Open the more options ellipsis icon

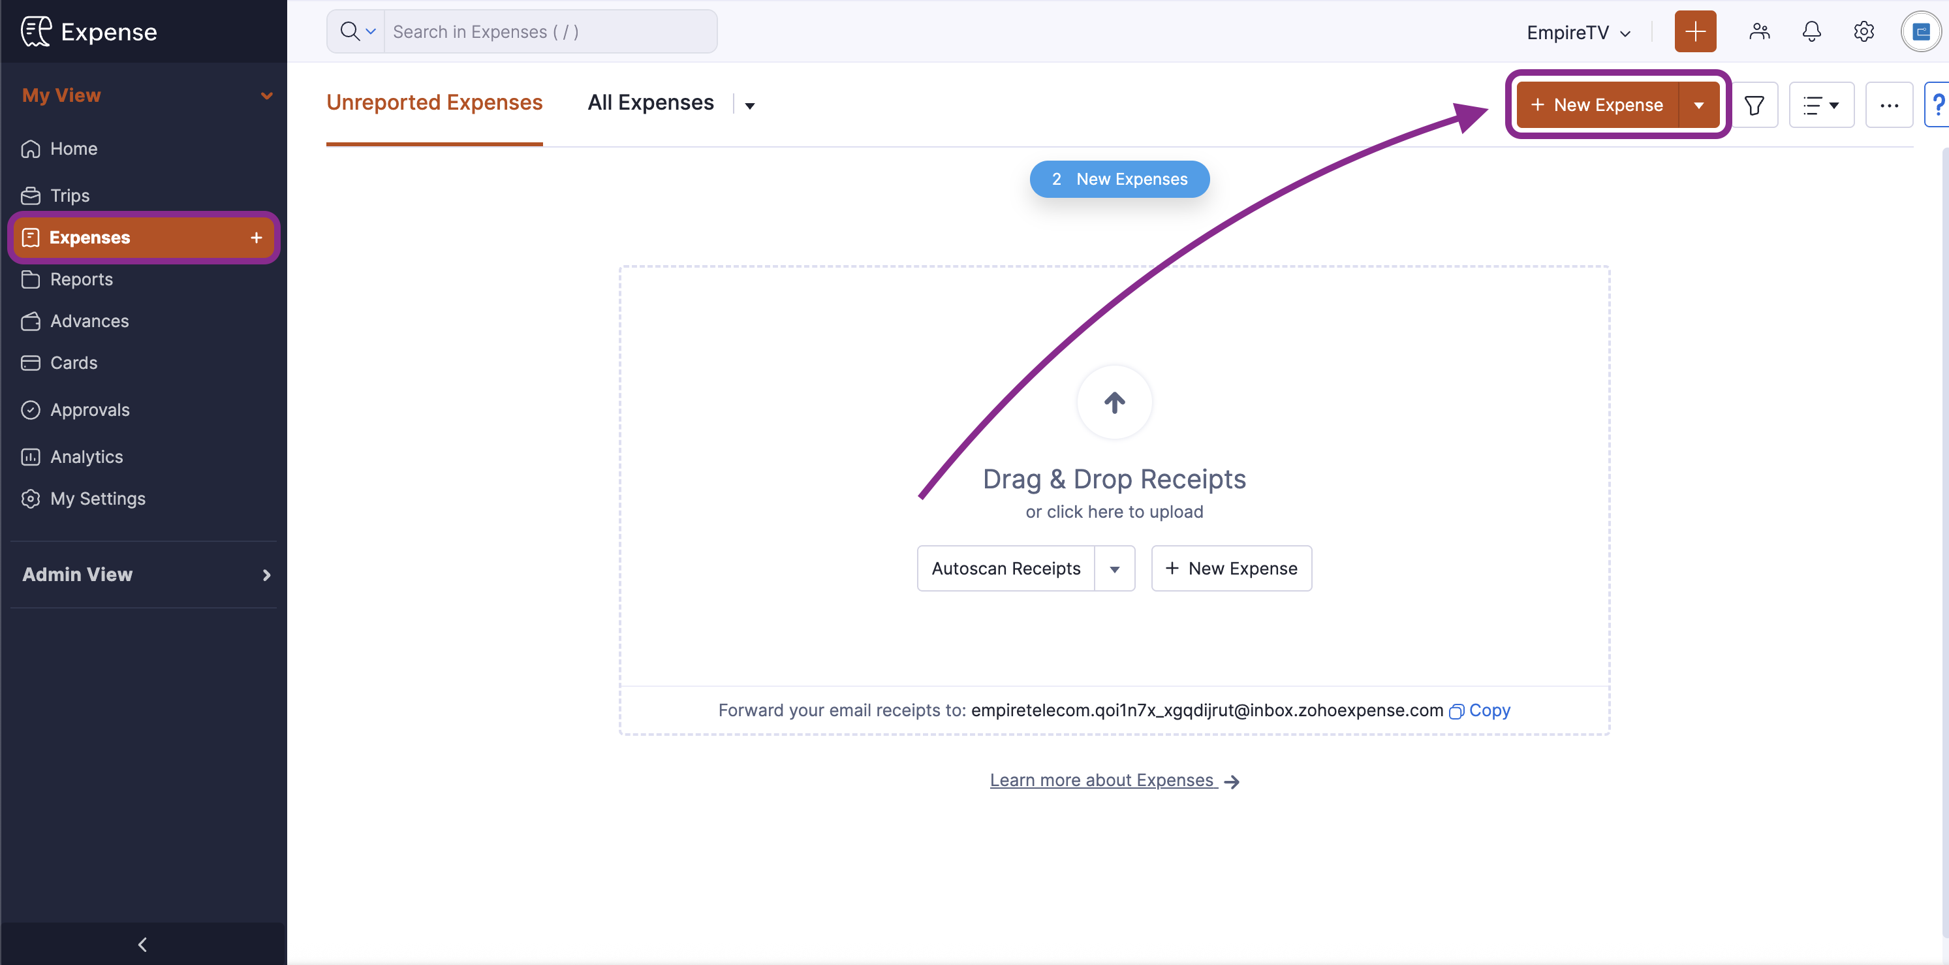point(1889,104)
